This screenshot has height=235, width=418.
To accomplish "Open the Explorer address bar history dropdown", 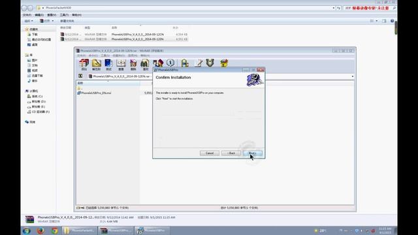I will click(334, 8).
